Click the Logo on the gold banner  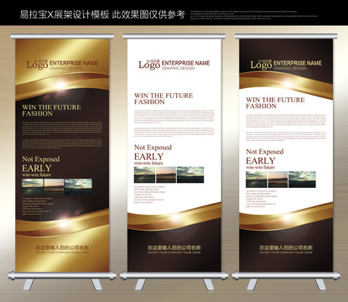coord(38,65)
